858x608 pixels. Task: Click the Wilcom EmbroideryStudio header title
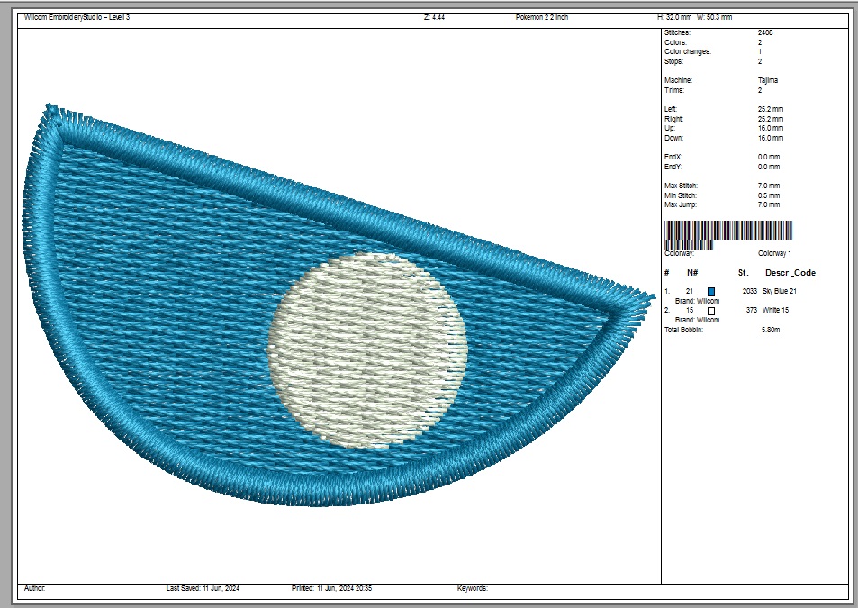(77, 17)
